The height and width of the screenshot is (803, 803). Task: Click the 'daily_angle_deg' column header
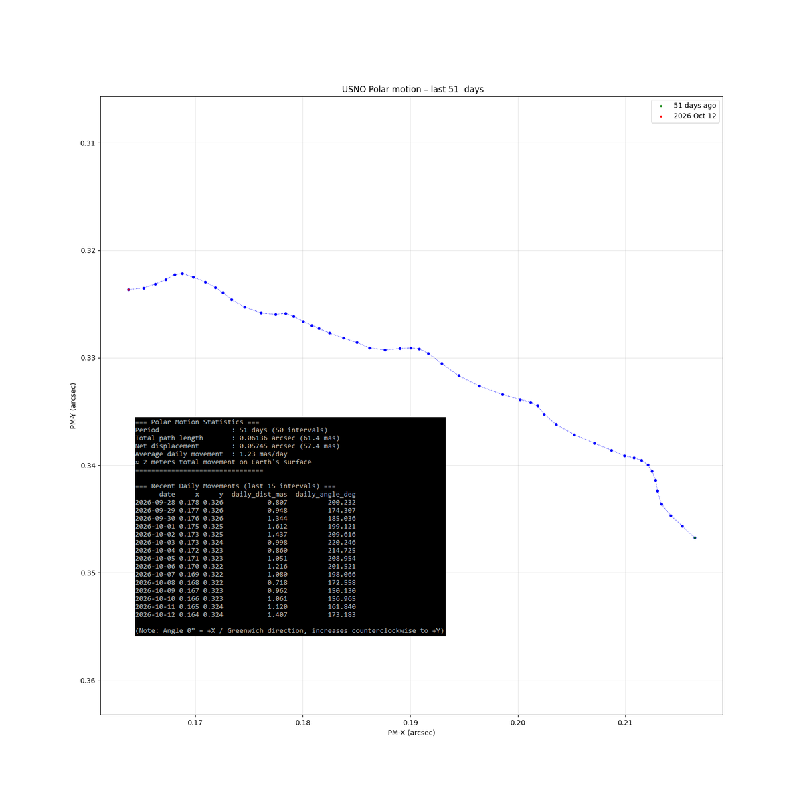click(x=326, y=495)
